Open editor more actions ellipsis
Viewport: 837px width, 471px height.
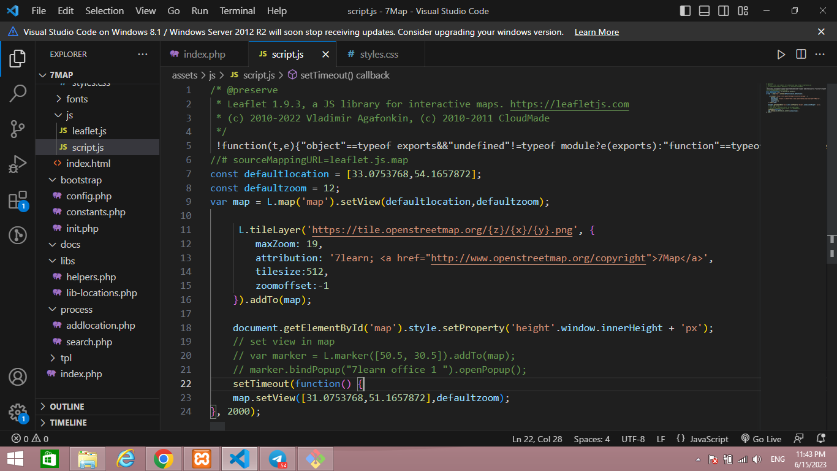tap(820, 55)
